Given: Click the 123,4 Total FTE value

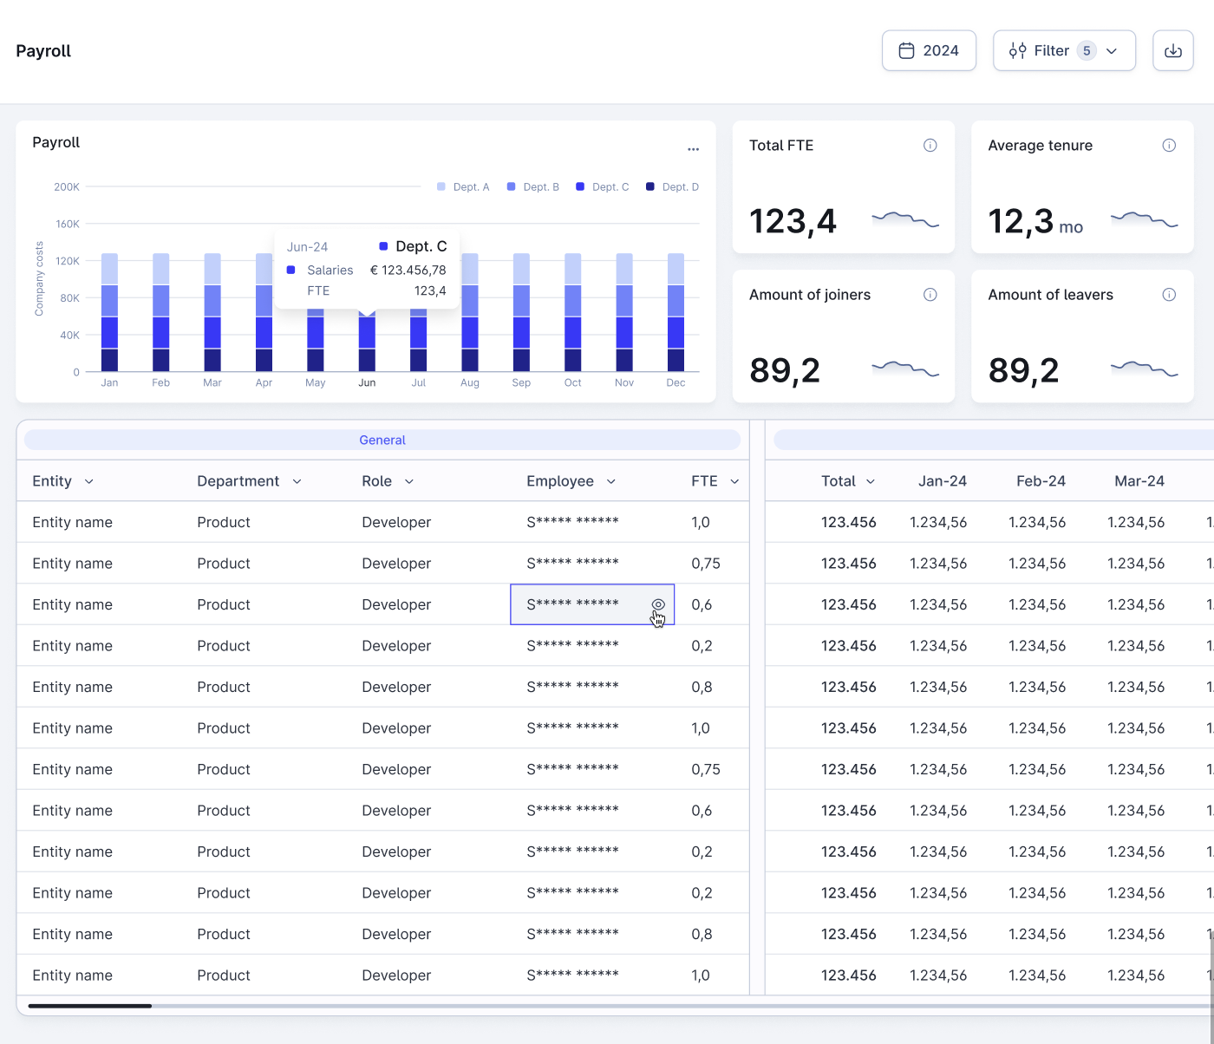Looking at the screenshot, I should click(x=793, y=221).
